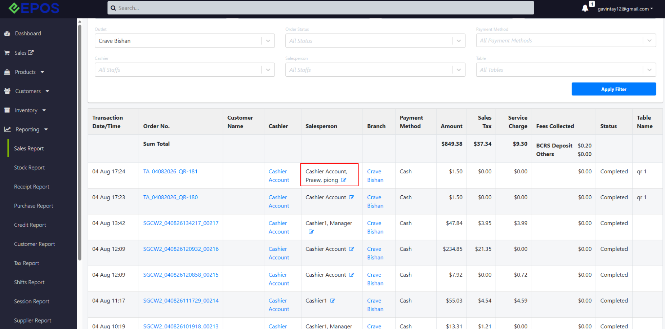The height and width of the screenshot is (329, 665).
Task: Open Cashier Account link for 04 Aug 17:24
Action: click(x=279, y=176)
